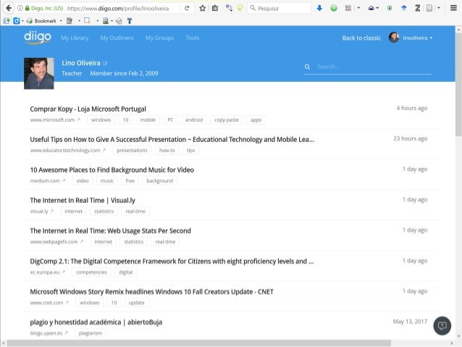
Task: Open My Outliners menu
Action: tap(117, 38)
